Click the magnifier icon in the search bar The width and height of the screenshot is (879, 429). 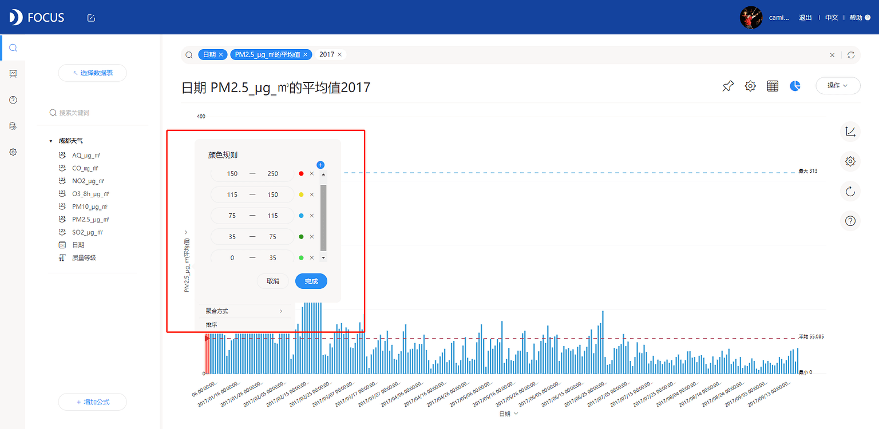click(188, 55)
